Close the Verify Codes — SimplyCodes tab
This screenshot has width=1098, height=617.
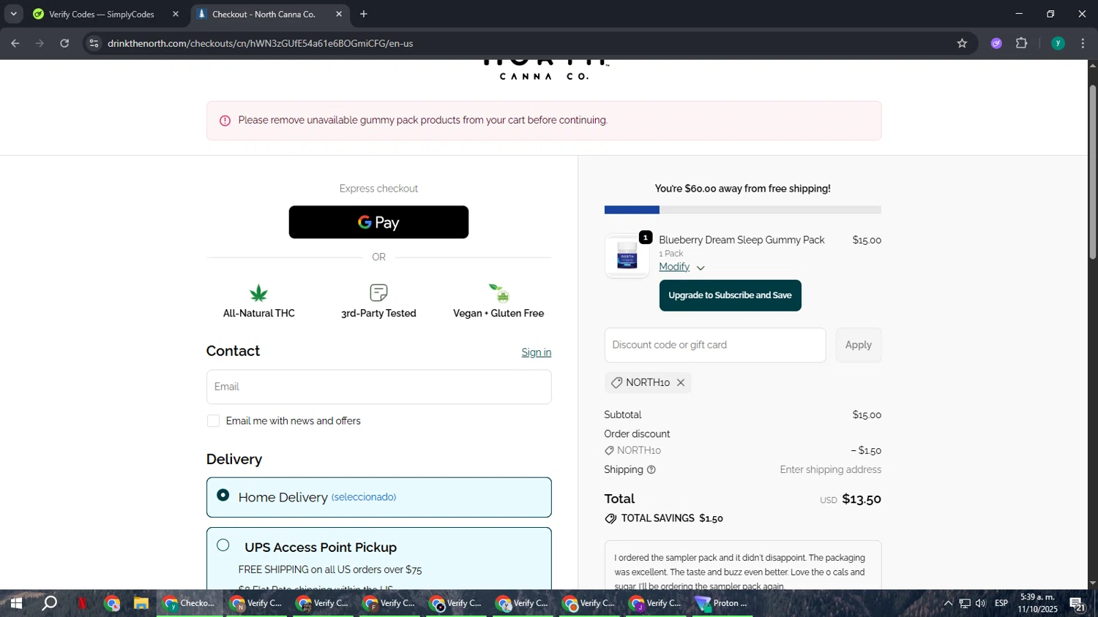tap(176, 14)
